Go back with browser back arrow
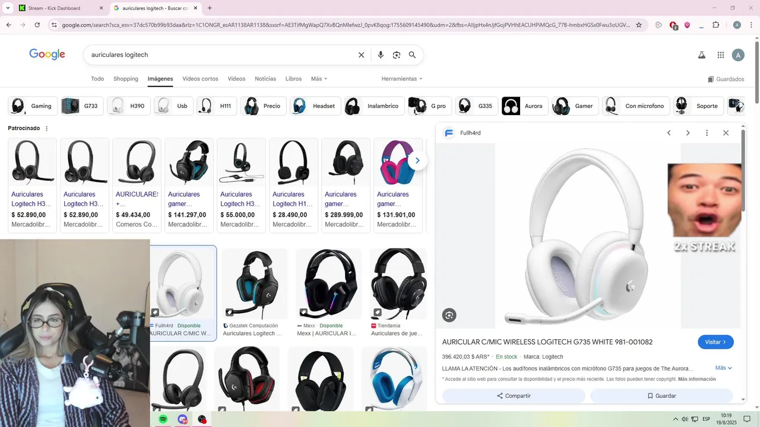 click(x=9, y=25)
